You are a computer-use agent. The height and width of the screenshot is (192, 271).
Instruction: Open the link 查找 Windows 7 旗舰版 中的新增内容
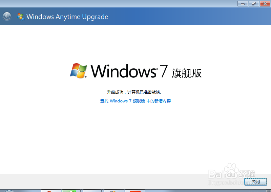pyautogui.click(x=135, y=101)
